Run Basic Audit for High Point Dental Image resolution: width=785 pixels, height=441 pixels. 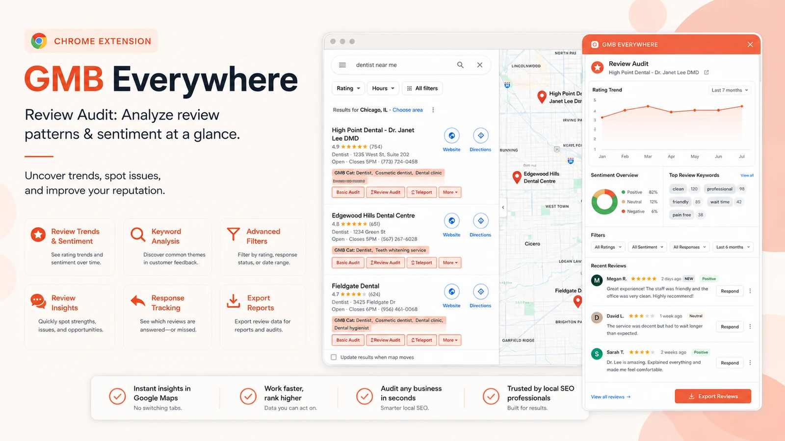click(348, 193)
